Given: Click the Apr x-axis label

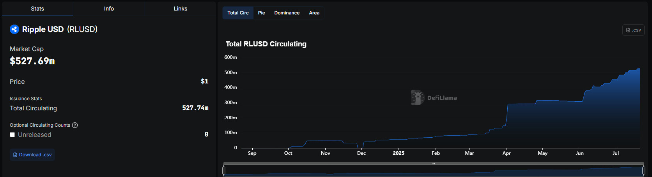Looking at the screenshot, I should 507,153.
